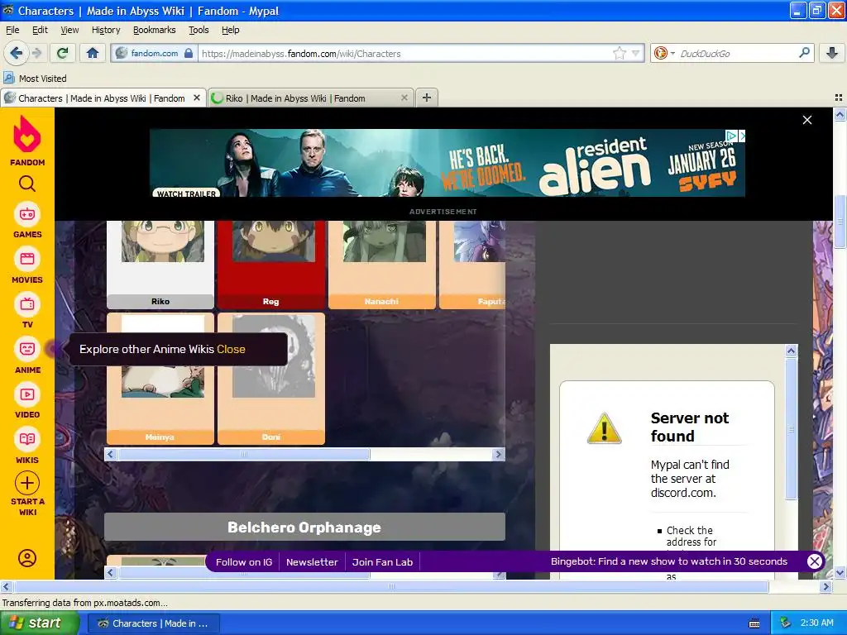The width and height of the screenshot is (847, 635).
Task: Click the Watch Trailer button on ad
Action: click(x=186, y=193)
